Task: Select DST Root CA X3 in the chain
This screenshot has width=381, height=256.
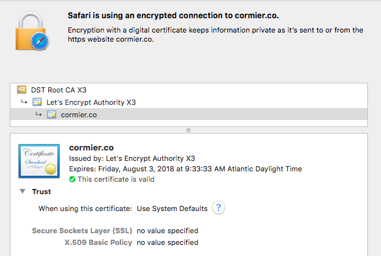Action: pyautogui.click(x=189, y=90)
